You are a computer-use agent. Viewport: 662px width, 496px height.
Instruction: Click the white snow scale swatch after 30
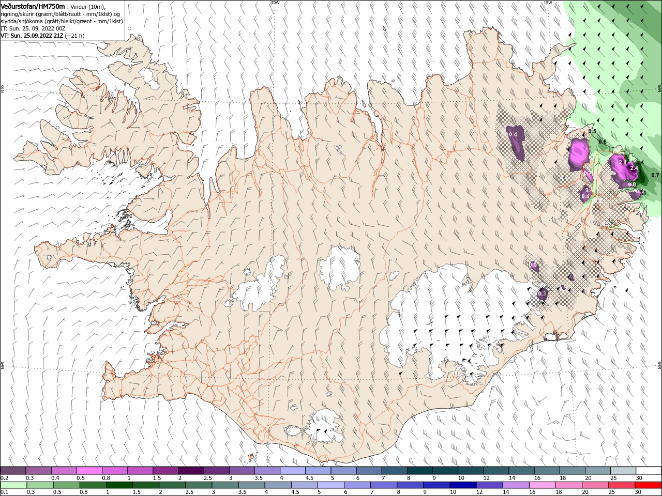[x=649, y=471]
